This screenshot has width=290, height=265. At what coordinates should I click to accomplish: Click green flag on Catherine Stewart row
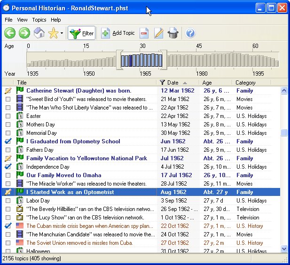pos(20,90)
